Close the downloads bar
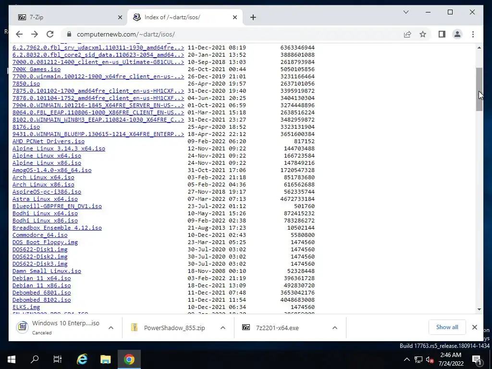Screen dimensions: 492x369 tap(474, 327)
